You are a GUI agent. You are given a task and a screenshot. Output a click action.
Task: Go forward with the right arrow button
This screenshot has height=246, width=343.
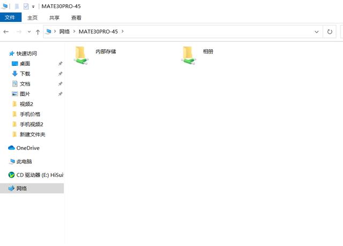pyautogui.click(x=19, y=32)
